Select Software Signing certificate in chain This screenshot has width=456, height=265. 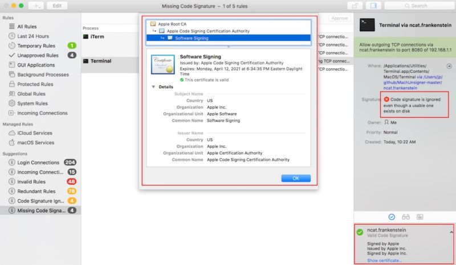coord(229,38)
